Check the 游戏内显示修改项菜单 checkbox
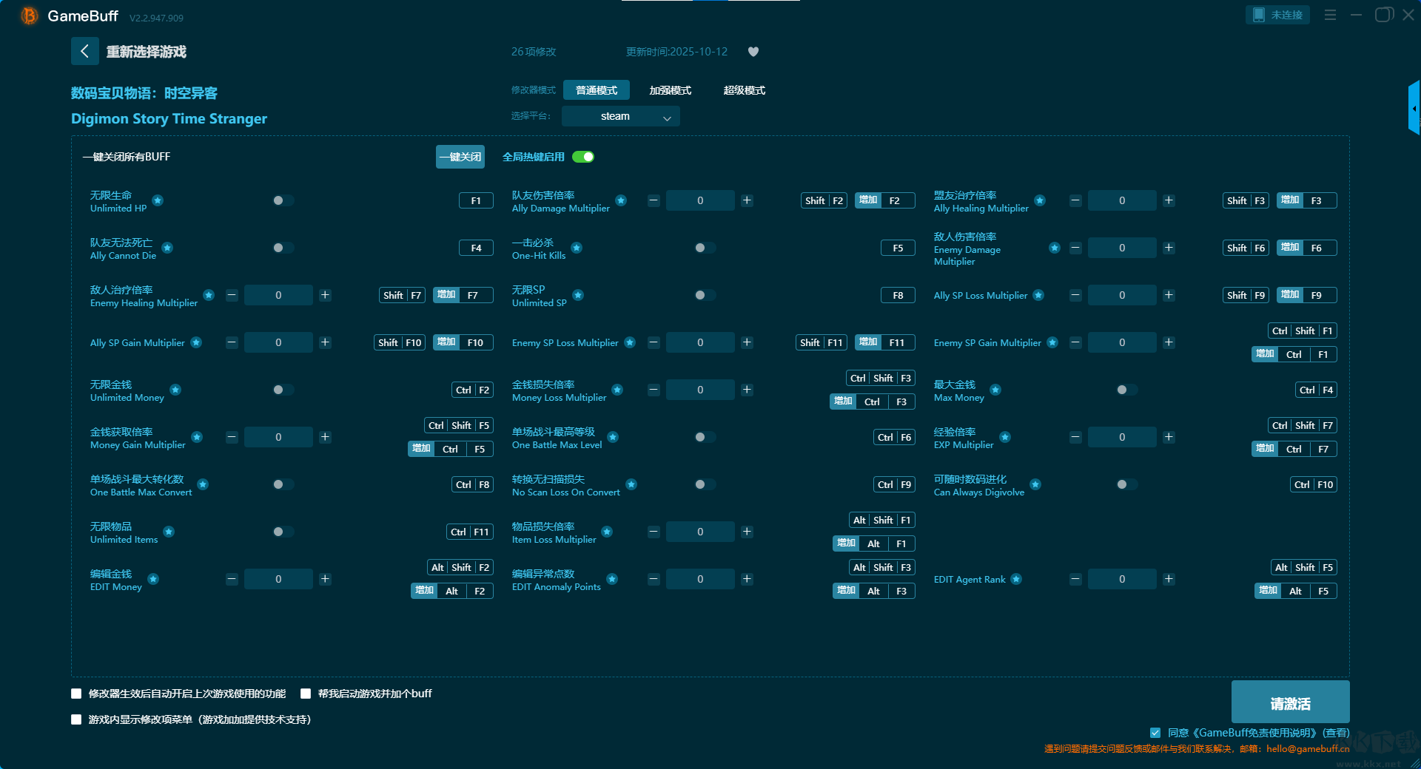The width and height of the screenshot is (1421, 769). 76,719
